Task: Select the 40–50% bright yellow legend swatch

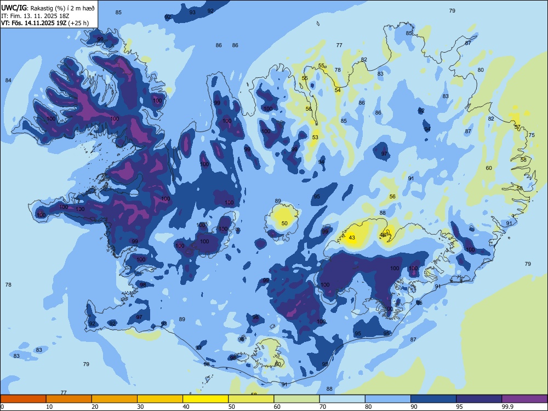Action: pyautogui.click(x=206, y=399)
